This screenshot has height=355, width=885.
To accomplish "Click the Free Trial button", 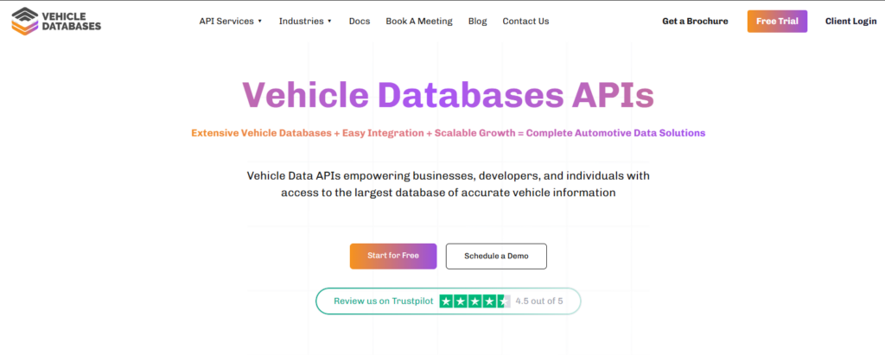I will [x=777, y=22].
